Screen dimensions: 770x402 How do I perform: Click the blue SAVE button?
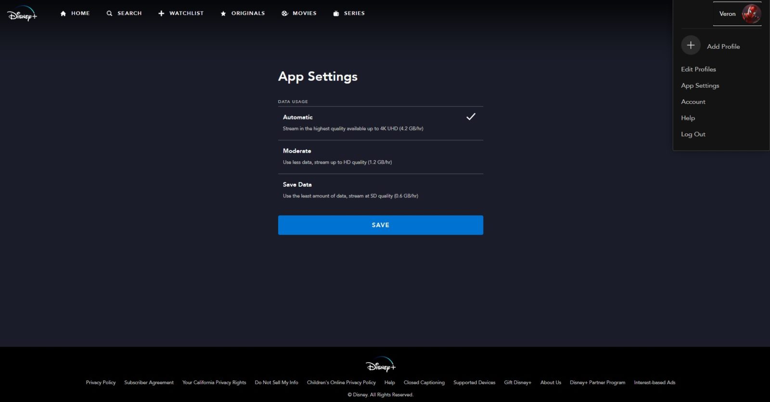click(380, 225)
